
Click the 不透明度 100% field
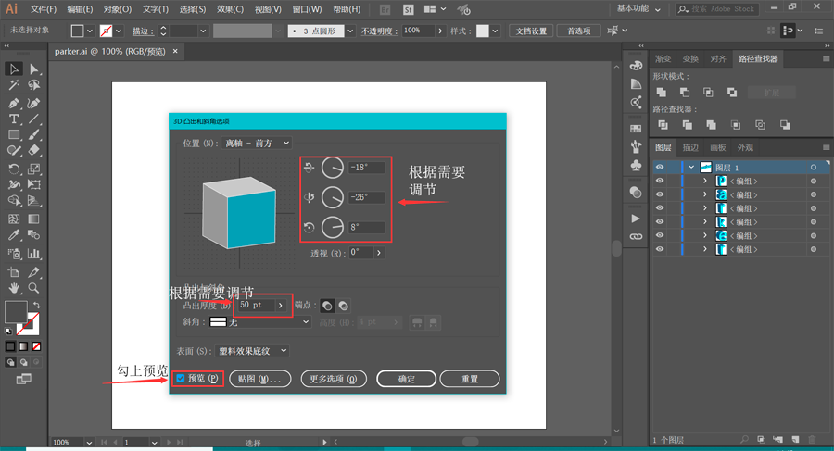(418, 31)
